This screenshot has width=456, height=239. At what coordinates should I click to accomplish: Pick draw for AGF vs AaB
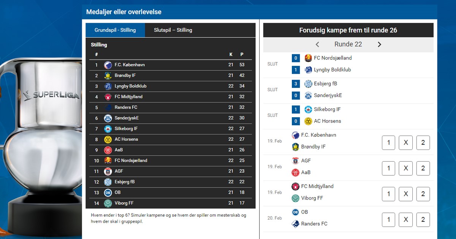coord(405,168)
